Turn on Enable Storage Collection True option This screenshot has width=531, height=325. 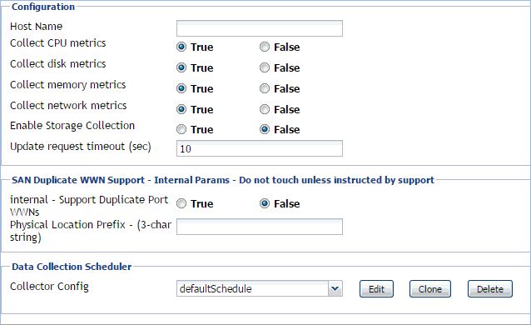(x=181, y=129)
